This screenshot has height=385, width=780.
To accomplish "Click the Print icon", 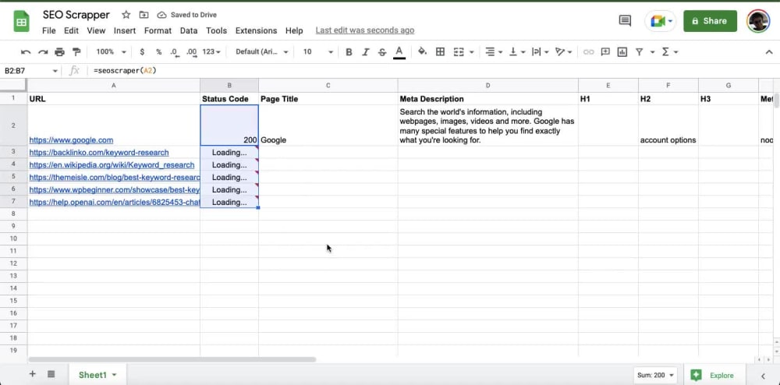I will 60,51.
